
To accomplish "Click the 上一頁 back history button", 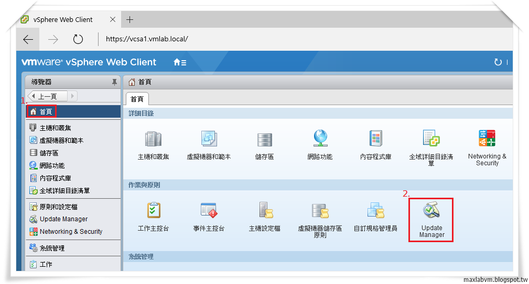I will coord(48,96).
